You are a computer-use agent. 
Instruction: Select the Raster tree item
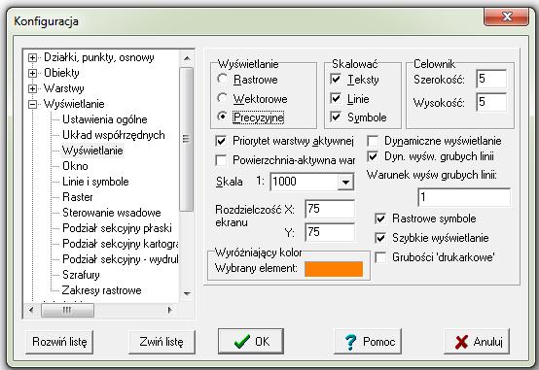tap(77, 197)
